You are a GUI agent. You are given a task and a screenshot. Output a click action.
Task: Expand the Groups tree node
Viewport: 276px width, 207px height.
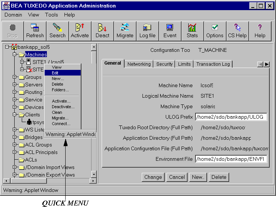pos(14,77)
